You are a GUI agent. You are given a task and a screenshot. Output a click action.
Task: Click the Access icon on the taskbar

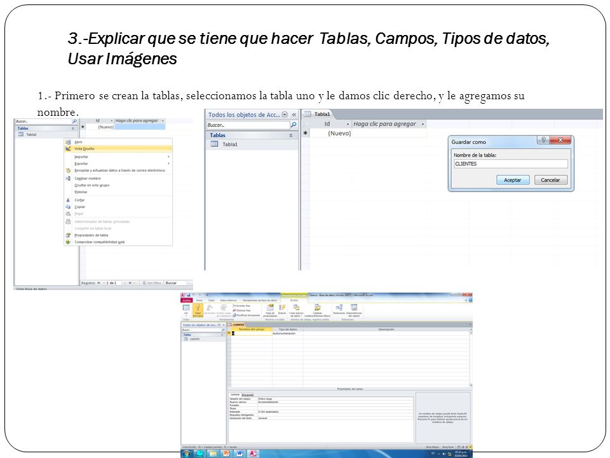click(x=252, y=454)
